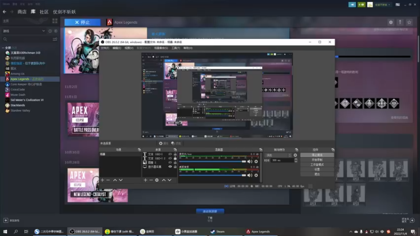420x236 pixels.
Task: Click the 退出 button in OBS controls
Action: click(317, 174)
